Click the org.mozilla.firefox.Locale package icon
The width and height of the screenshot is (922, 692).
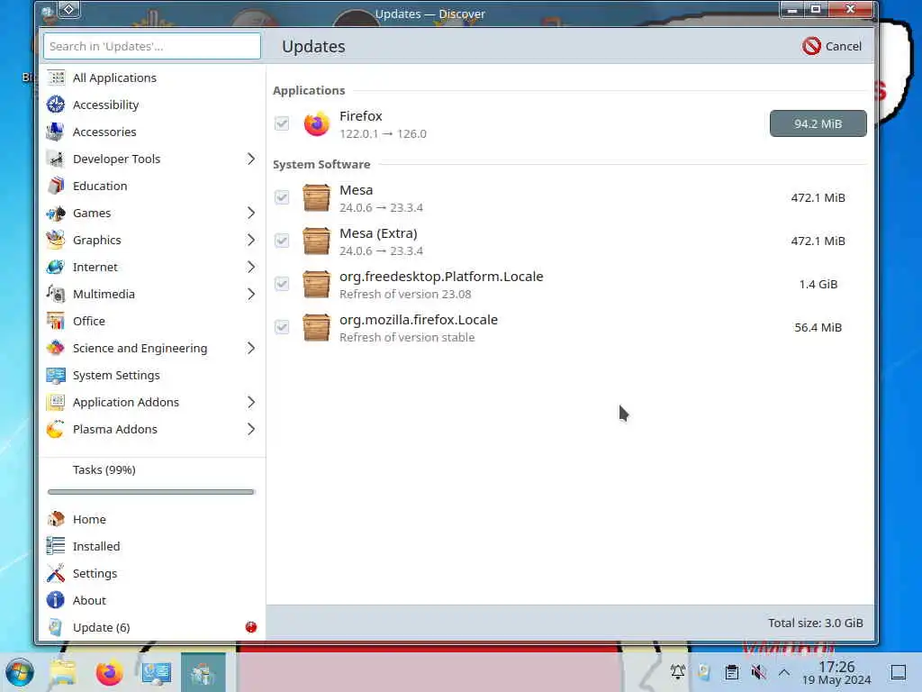pos(316,327)
